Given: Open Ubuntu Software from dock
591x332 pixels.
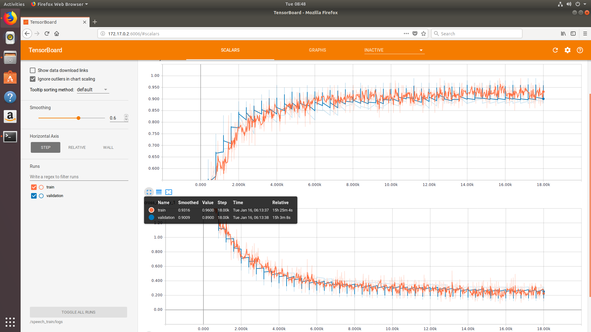Looking at the screenshot, I should coord(10,77).
